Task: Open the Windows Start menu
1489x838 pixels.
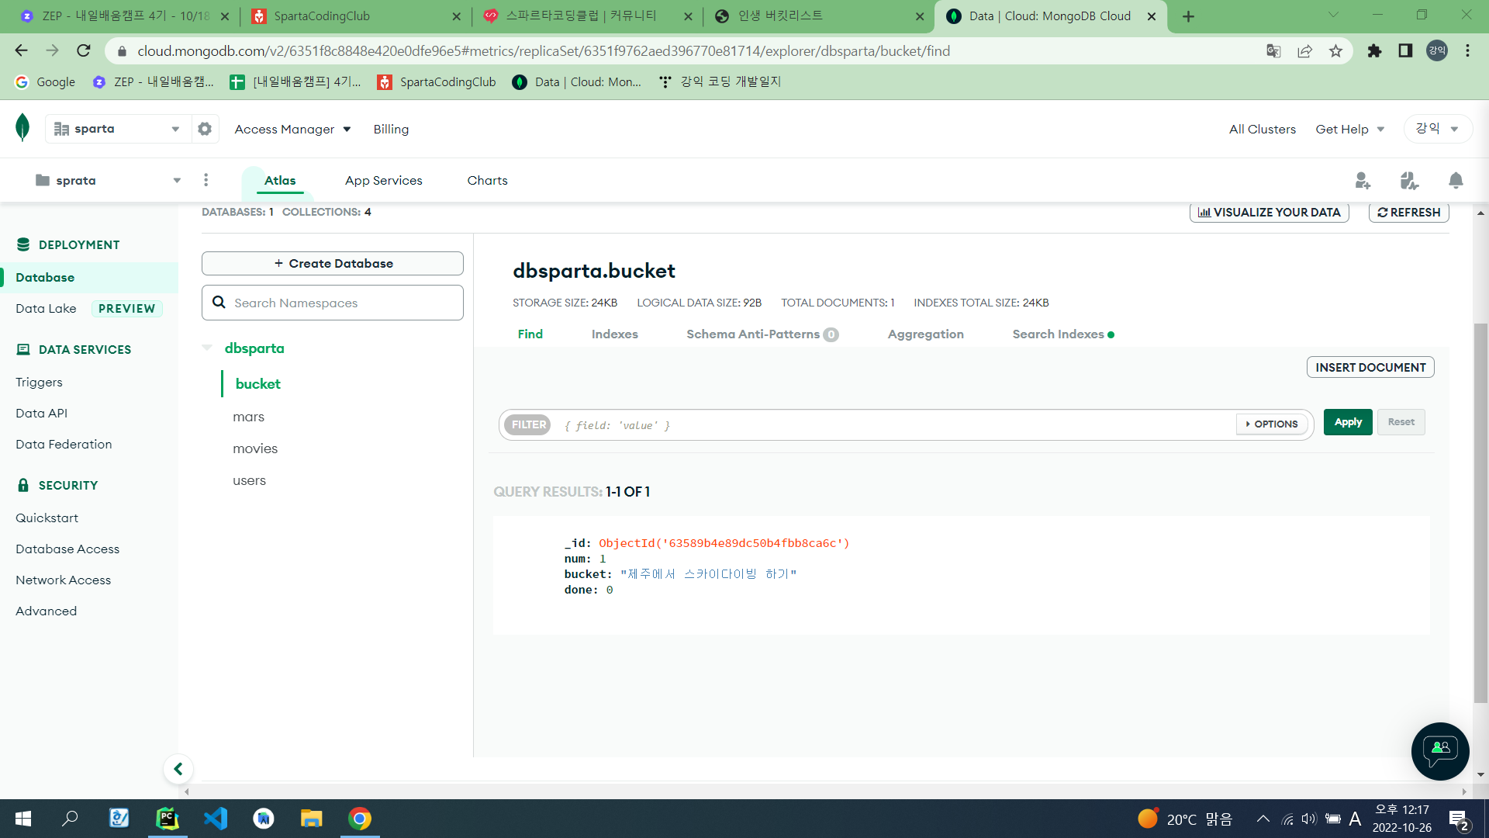Action: [x=23, y=819]
